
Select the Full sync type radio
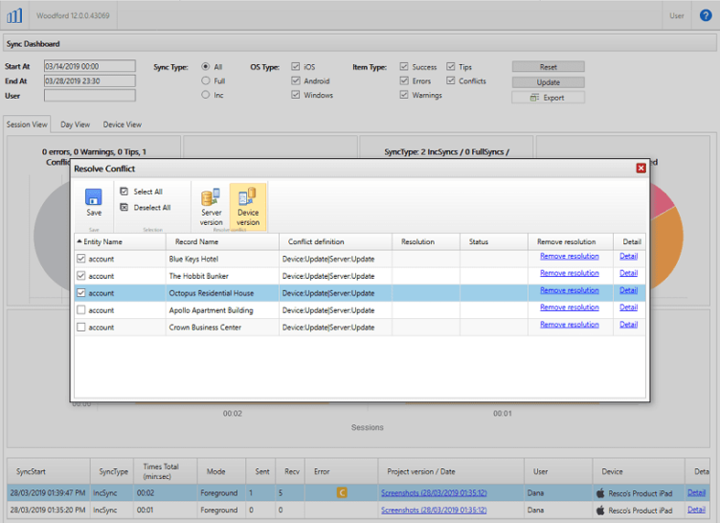tap(206, 80)
